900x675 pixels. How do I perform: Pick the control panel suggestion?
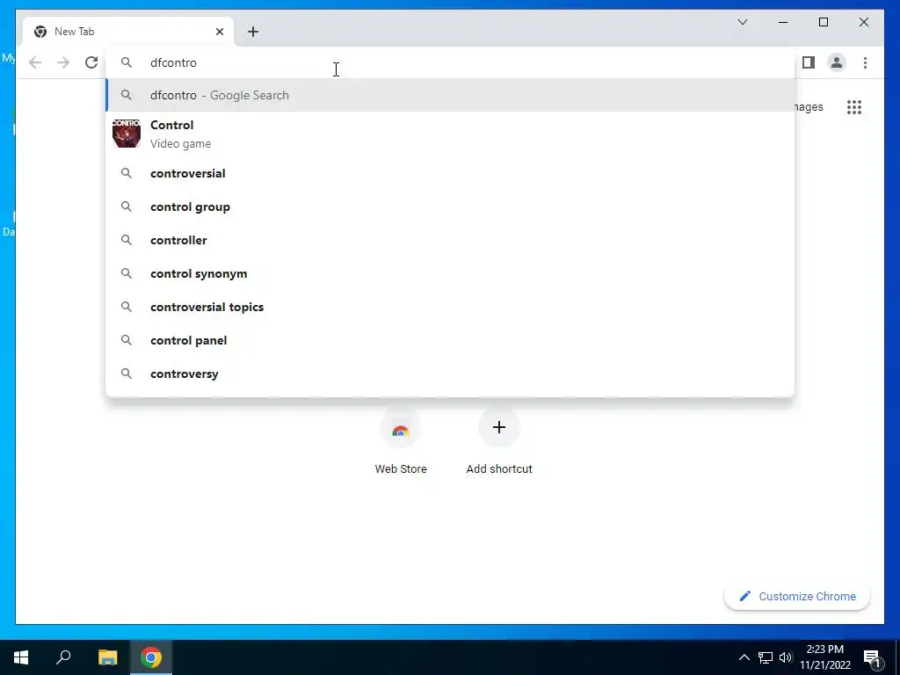(450, 340)
